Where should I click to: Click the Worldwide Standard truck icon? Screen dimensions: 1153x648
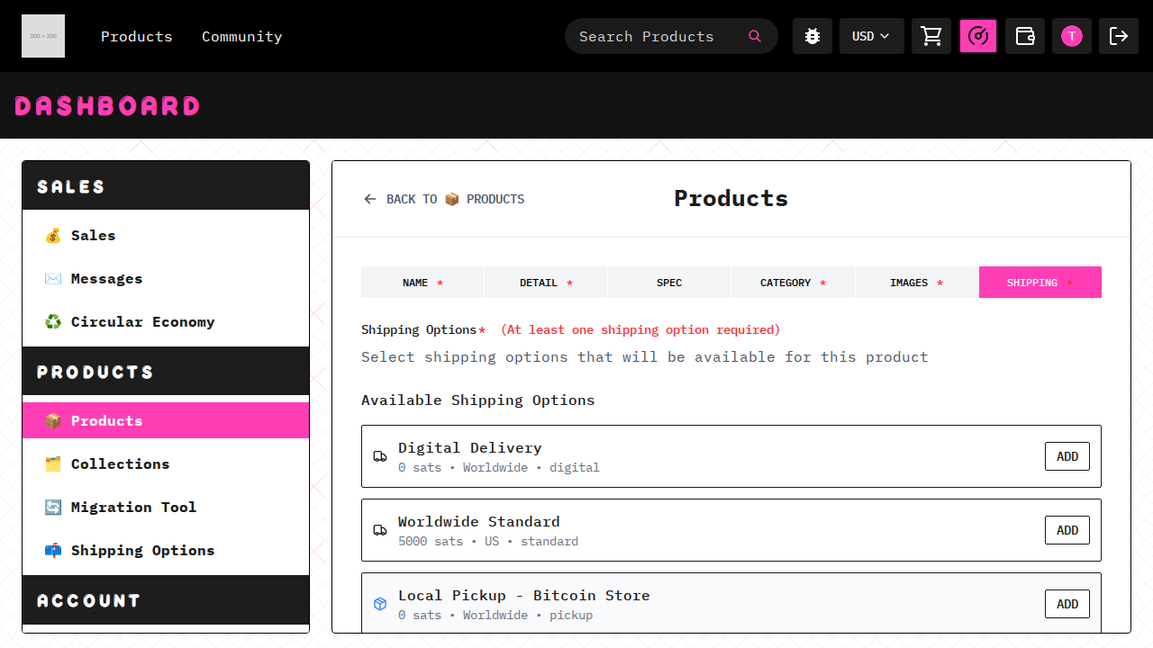click(x=380, y=530)
